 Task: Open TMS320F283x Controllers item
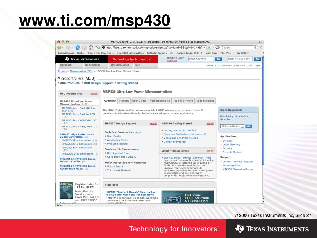tap(77, 140)
